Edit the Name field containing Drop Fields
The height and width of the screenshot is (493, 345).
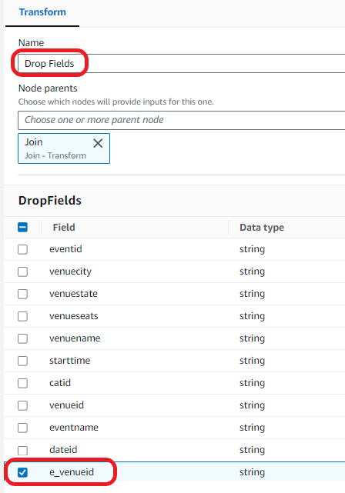181,64
